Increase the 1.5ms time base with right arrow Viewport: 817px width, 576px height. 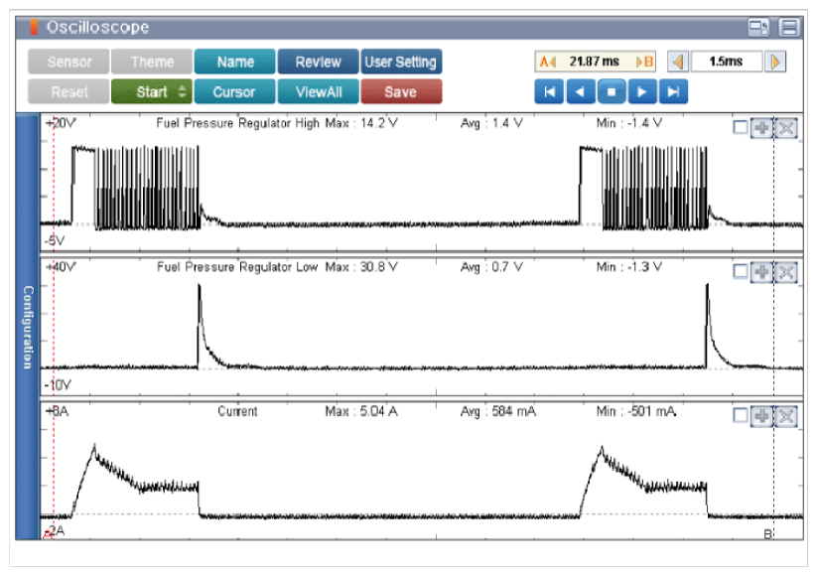tap(774, 62)
